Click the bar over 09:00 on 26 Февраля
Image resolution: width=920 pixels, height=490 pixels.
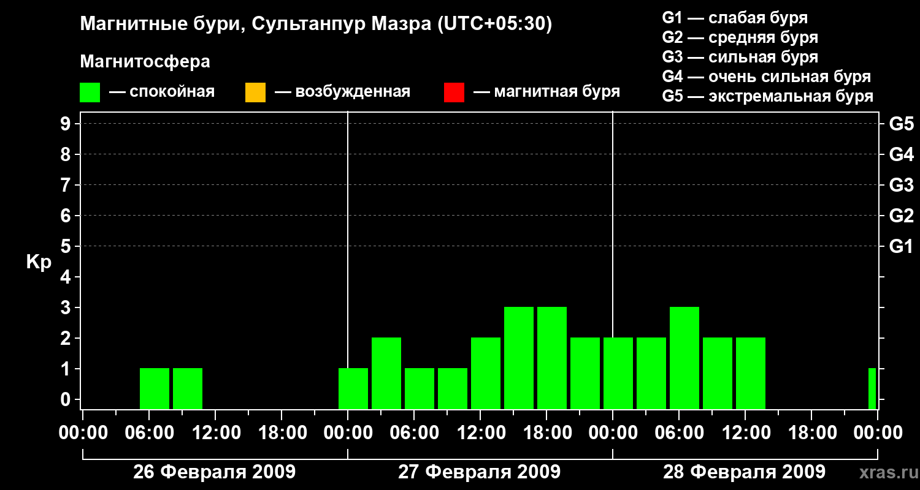point(188,388)
